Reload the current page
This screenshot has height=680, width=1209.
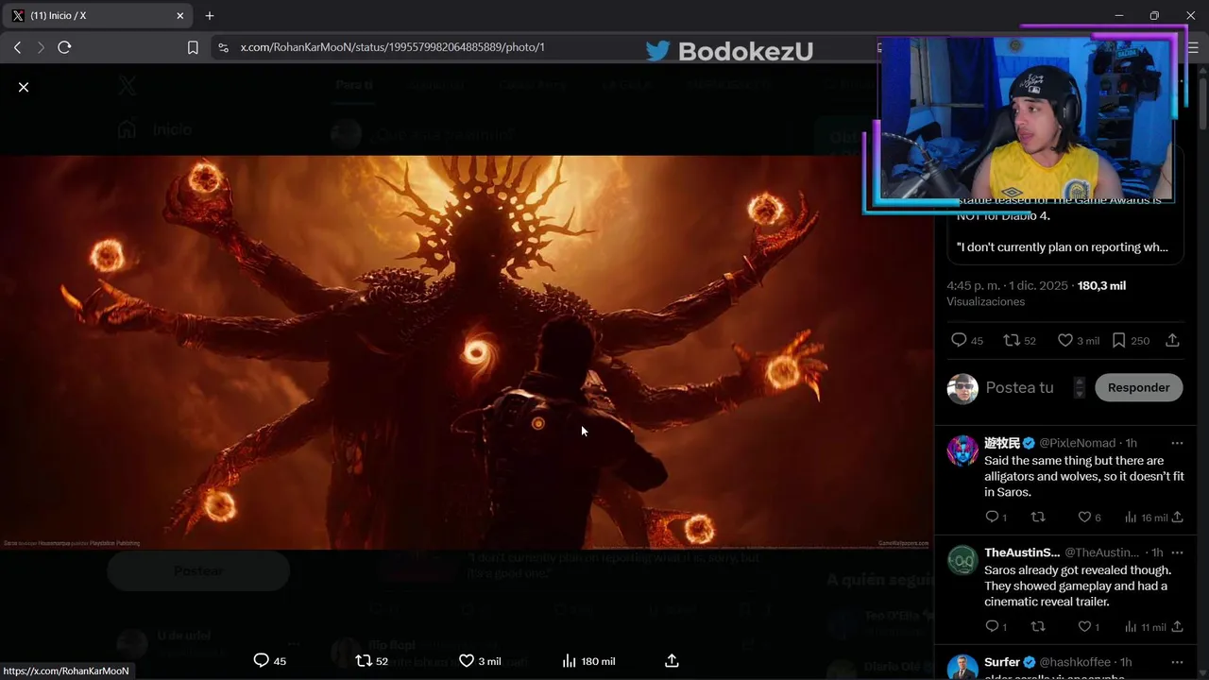[64, 47]
